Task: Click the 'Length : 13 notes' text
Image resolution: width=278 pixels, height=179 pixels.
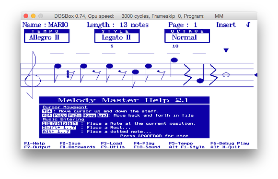Action: point(118,24)
